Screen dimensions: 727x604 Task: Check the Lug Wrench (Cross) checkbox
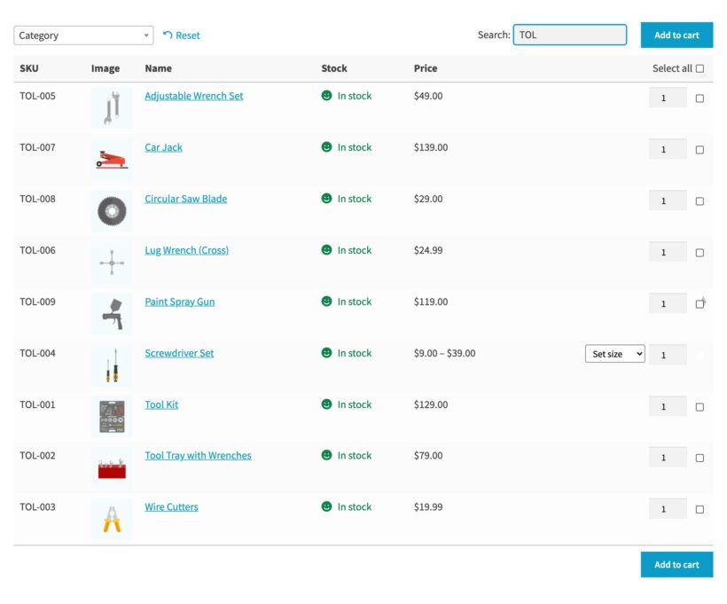[x=700, y=253]
